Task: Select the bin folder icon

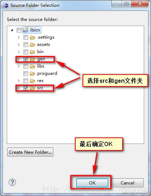Action: click(x=32, y=52)
